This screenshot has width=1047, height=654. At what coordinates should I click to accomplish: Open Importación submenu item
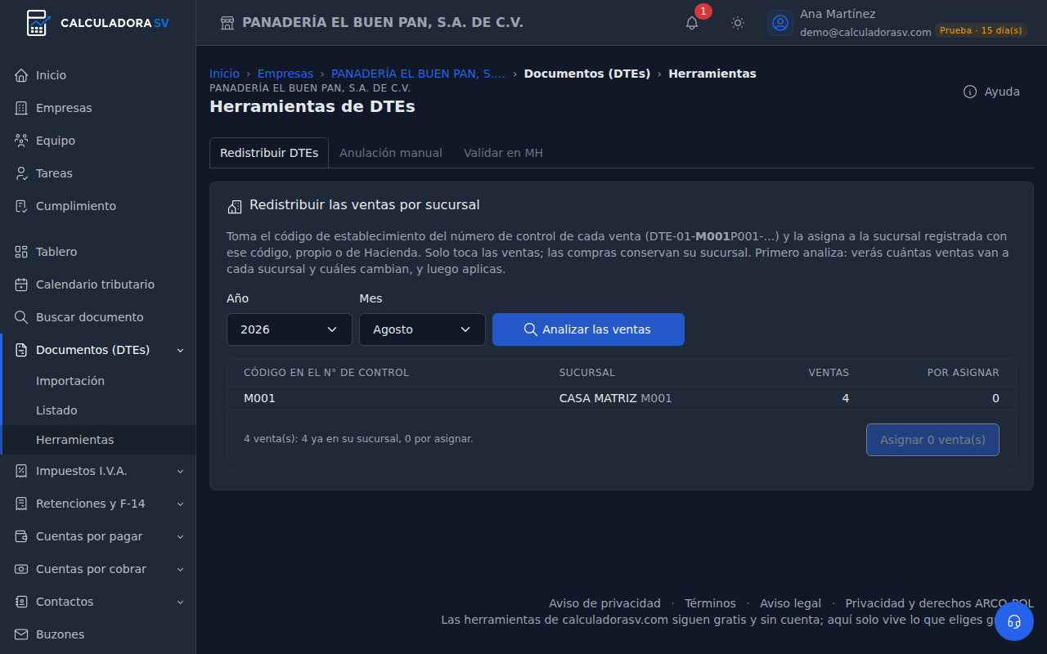coord(70,381)
